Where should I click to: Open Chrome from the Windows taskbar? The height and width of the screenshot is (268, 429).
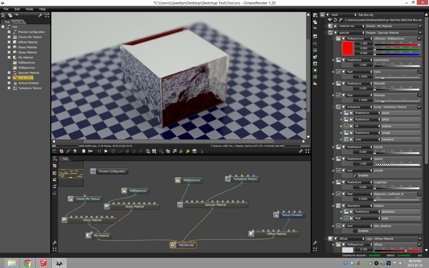tap(28, 263)
